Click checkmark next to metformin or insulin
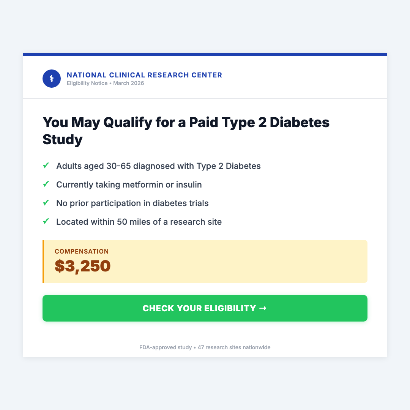The image size is (410, 410). tap(46, 184)
